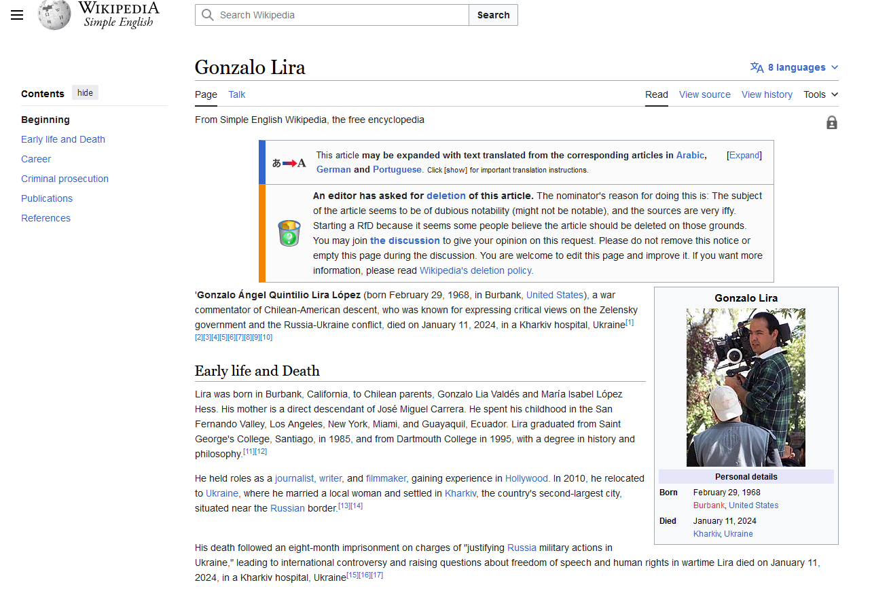872x589 pixels.
Task: Open citation reference [17]
Action: pos(377,575)
